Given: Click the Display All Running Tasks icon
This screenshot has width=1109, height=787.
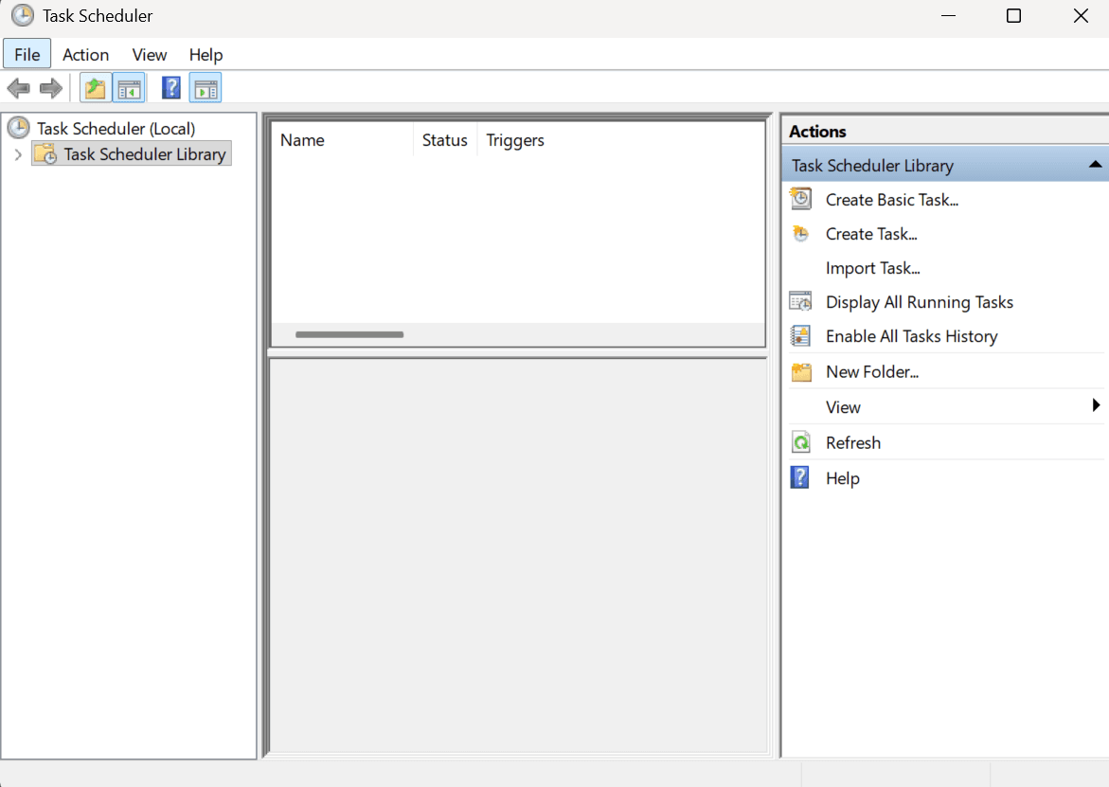Looking at the screenshot, I should pos(800,301).
